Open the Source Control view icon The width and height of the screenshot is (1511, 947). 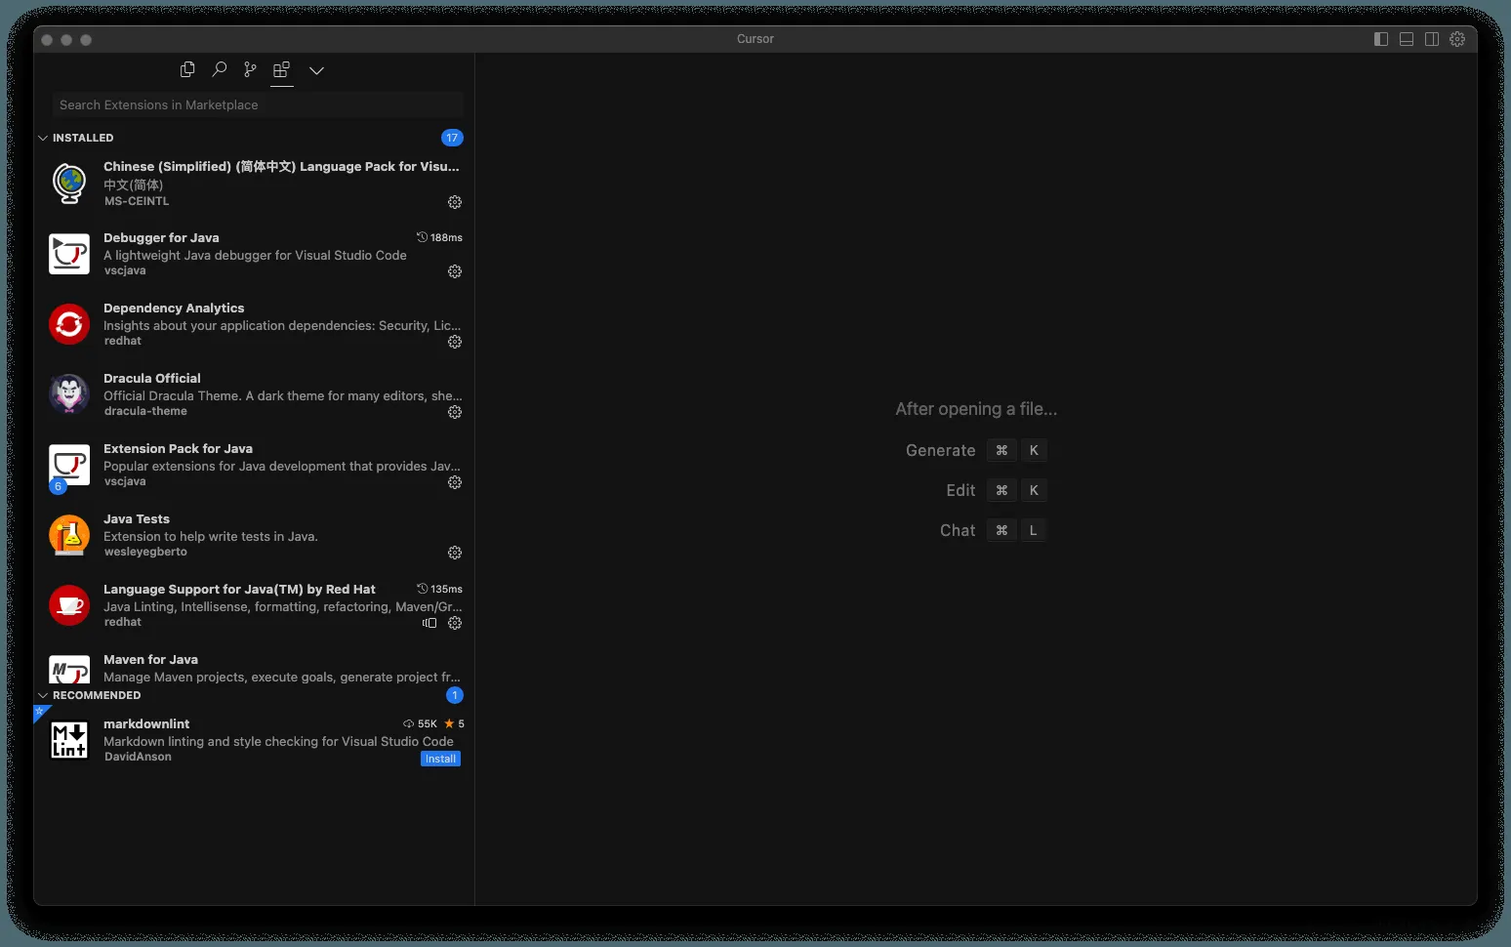click(x=251, y=69)
